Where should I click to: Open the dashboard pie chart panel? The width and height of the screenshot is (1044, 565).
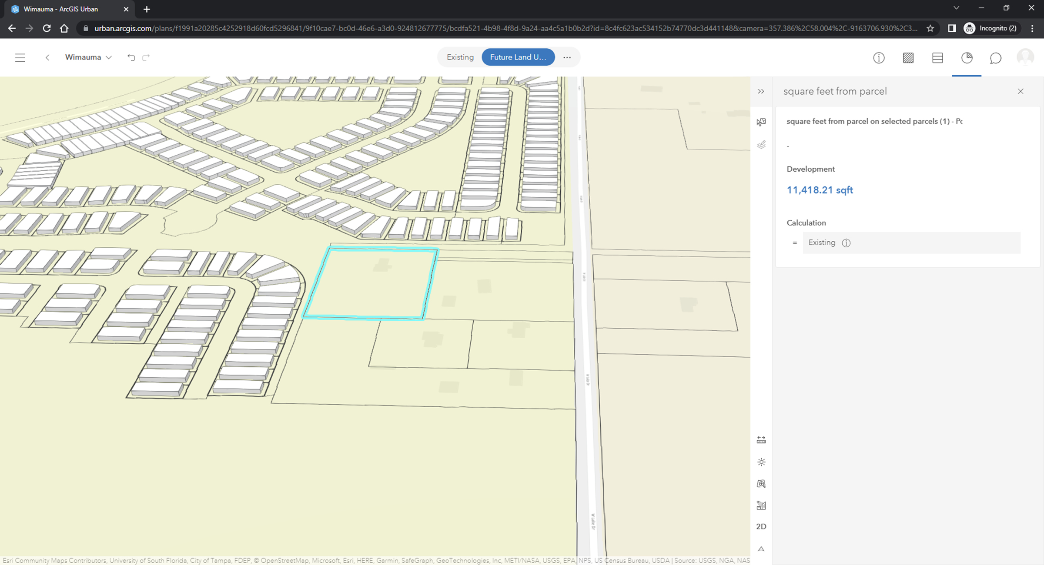click(967, 57)
